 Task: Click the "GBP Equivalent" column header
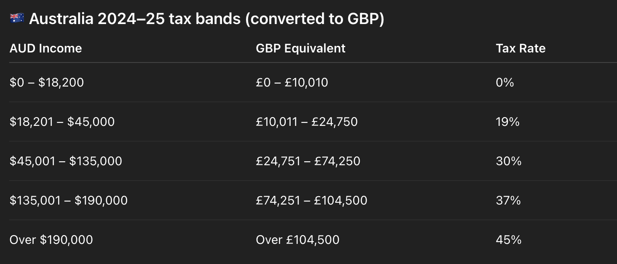[x=301, y=48]
